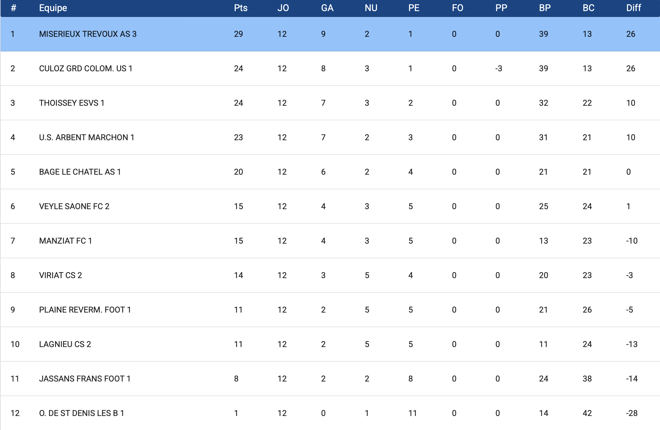Viewport: 660px width, 430px height.
Task: Open O. DE ST DENIS LES B 1 team
Action: coord(81,413)
